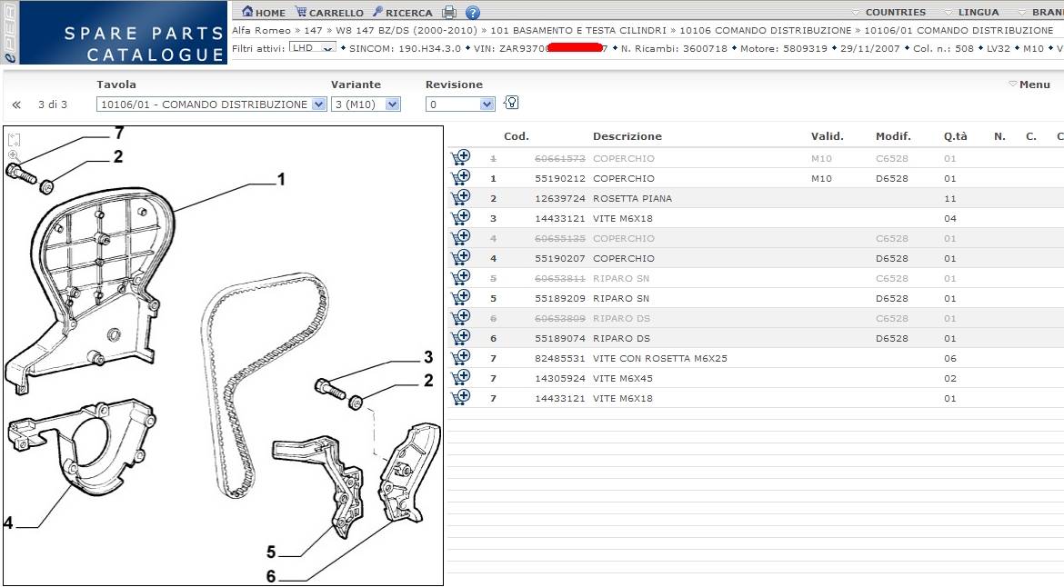Open W8 147 BZ/DS (2000-2010) breadcrumb
Viewport: 1064px width, 587px height.
(407, 31)
